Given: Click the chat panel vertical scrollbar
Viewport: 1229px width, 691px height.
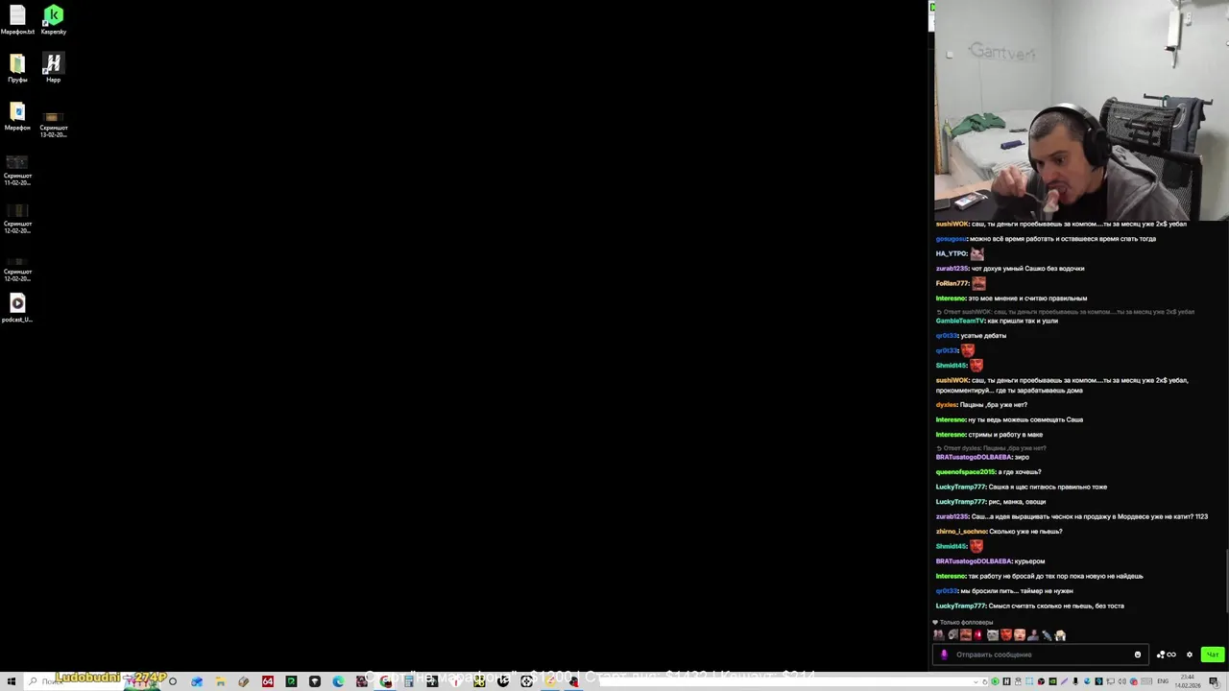Looking at the screenshot, I should point(1225,581).
